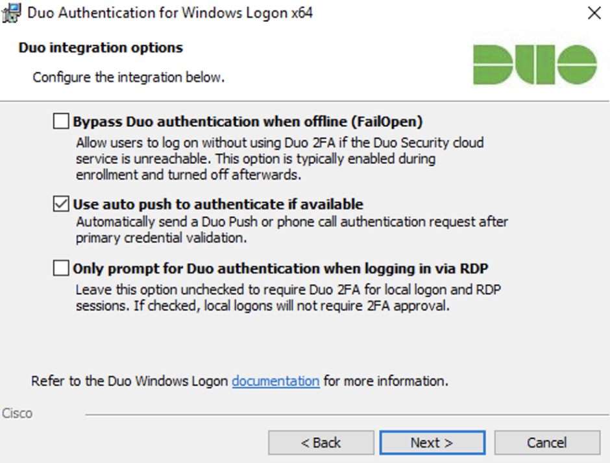Click the Back button
Image resolution: width=610 pixels, height=463 pixels.
click(x=321, y=442)
